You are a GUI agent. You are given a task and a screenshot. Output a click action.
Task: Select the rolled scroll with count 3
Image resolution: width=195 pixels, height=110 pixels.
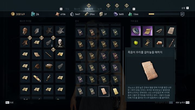tap(37, 78)
